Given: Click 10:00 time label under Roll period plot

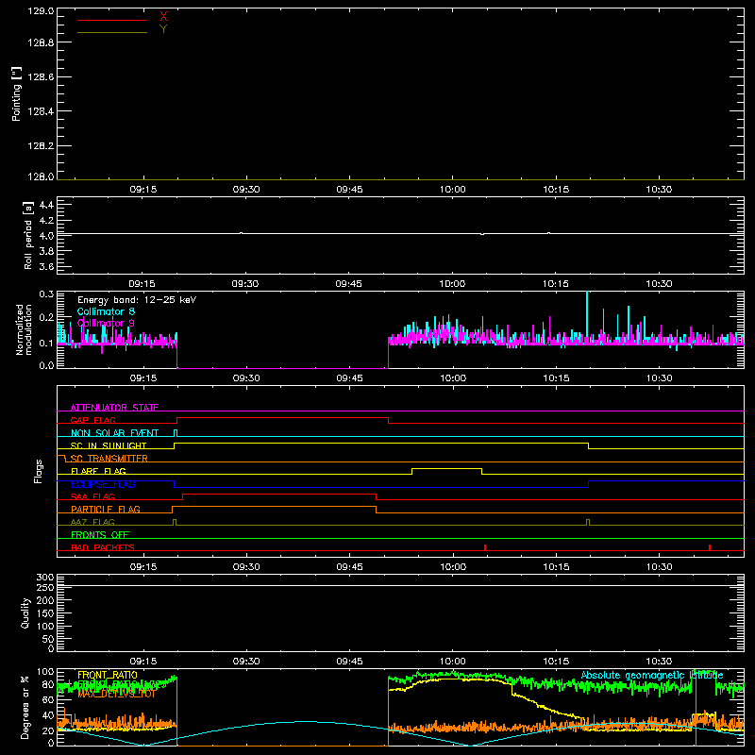Looking at the screenshot, I should pos(452,284).
